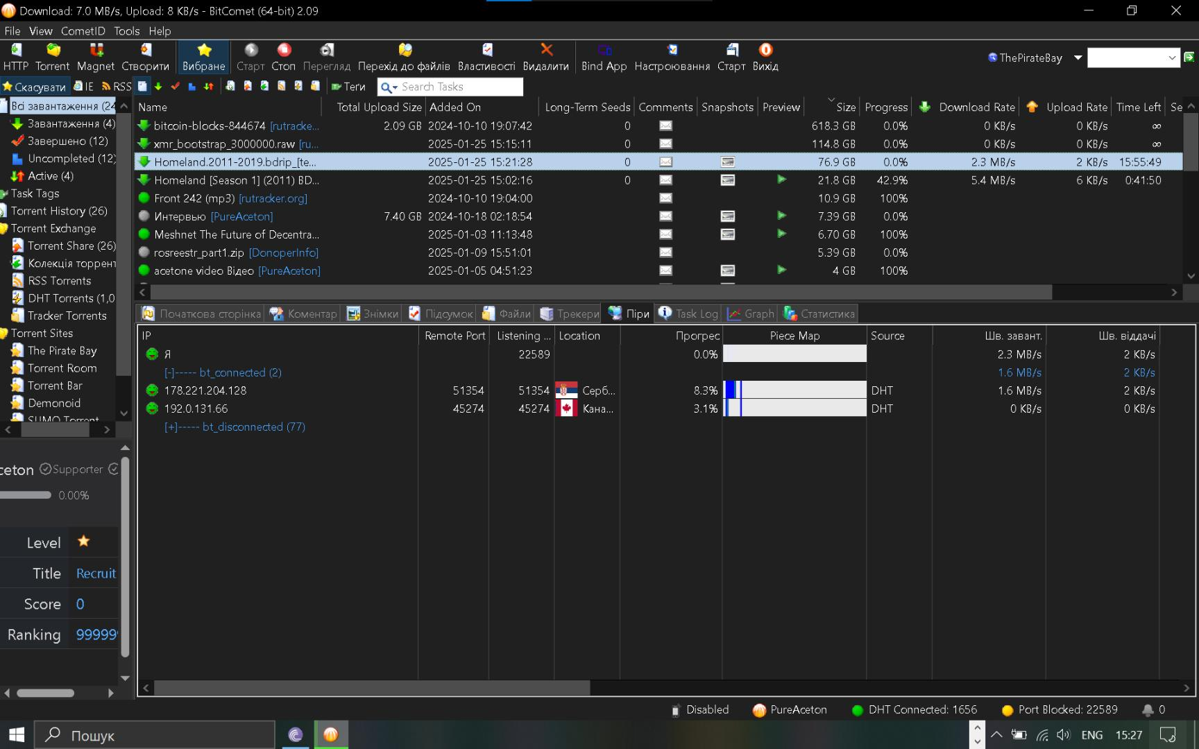The height and width of the screenshot is (749, 1199).
Task: Select the Завершено (12) tree item
Action: point(60,141)
